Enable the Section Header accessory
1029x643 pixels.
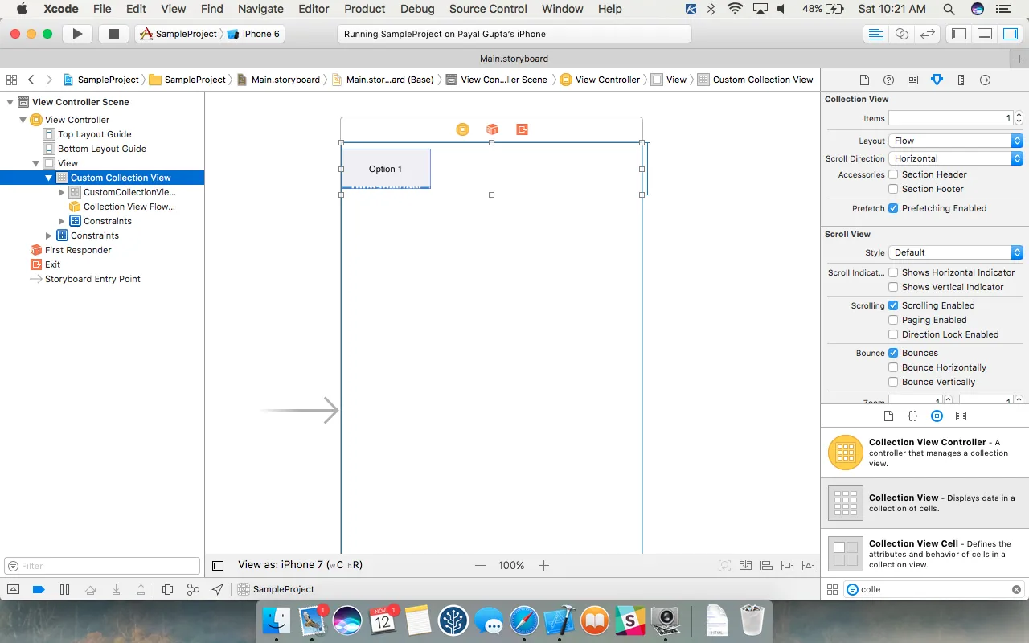pos(893,174)
